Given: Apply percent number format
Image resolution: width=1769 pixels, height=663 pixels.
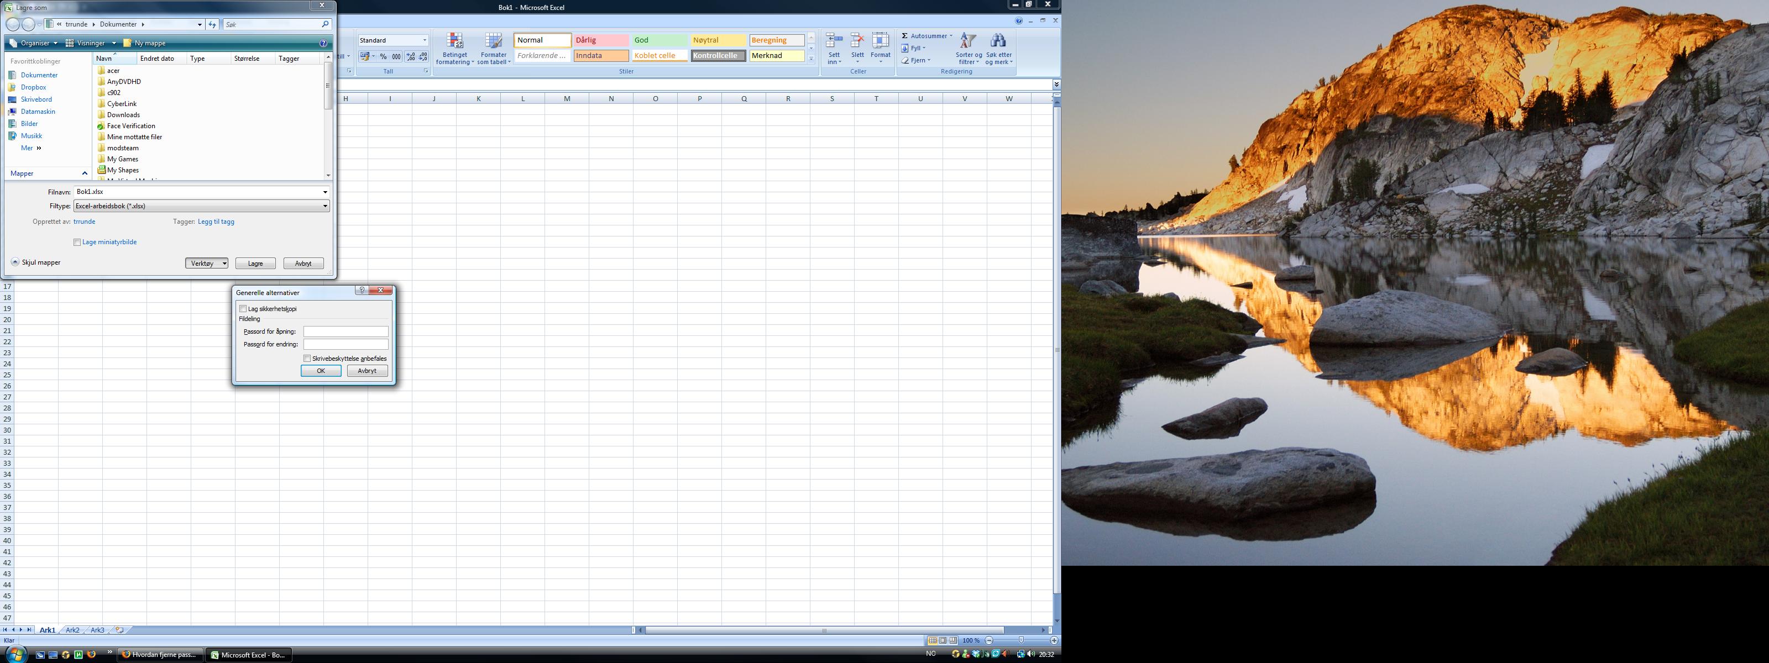Looking at the screenshot, I should tap(383, 56).
